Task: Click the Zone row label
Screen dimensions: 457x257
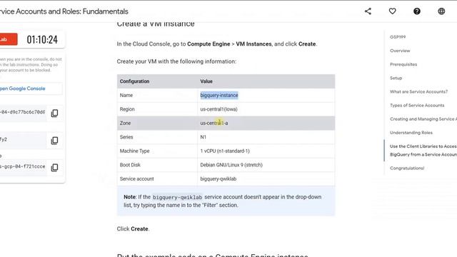Action: (125, 124)
